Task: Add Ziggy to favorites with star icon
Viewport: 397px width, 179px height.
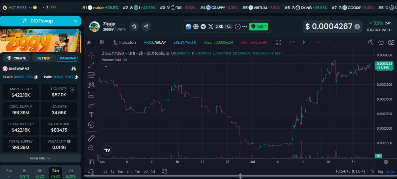Action: pyautogui.click(x=134, y=26)
